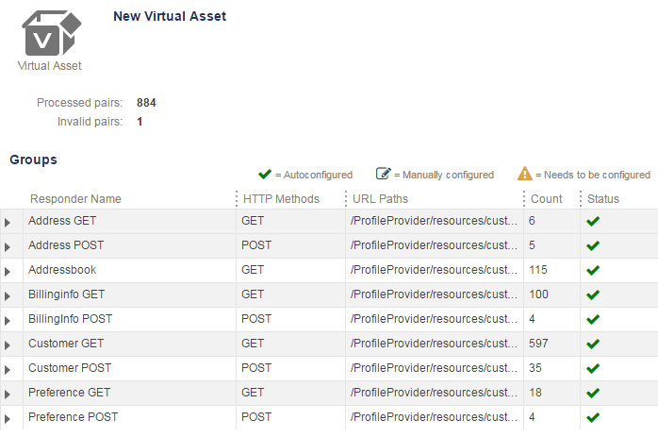The width and height of the screenshot is (658, 437).
Task: Click the Needs to be configured warning icon
Action: [x=524, y=174]
